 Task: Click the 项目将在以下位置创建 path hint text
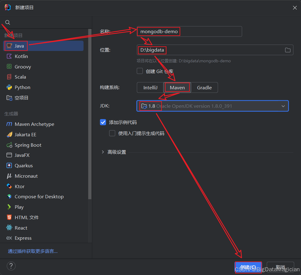click(184, 61)
